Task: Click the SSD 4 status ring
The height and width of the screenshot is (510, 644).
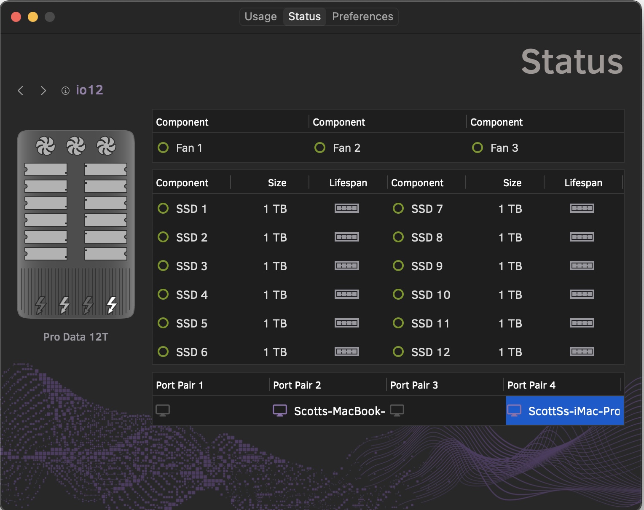Action: 163,294
